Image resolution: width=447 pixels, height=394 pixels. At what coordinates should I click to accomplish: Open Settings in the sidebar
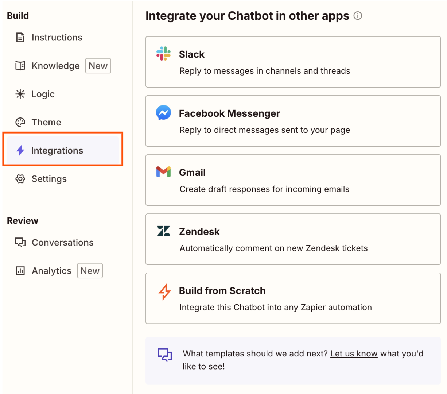click(63, 179)
